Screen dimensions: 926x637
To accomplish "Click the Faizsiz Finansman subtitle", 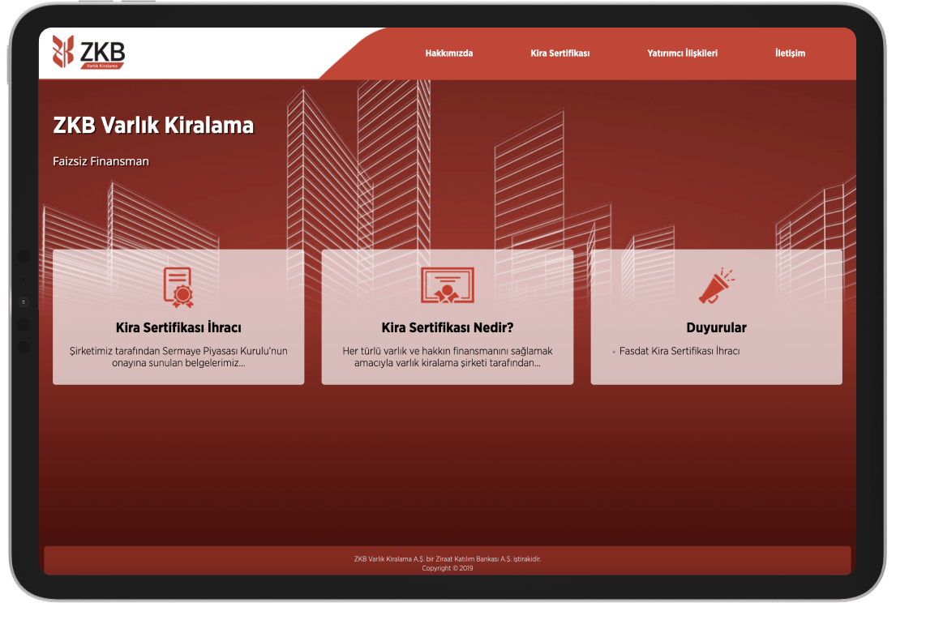I will click(x=101, y=161).
